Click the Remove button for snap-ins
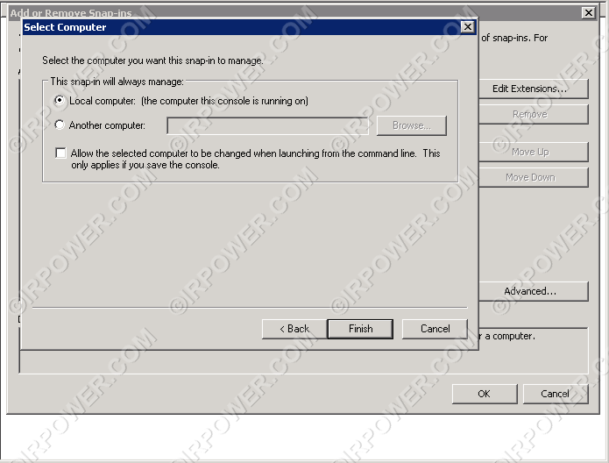The height and width of the screenshot is (463, 609). [x=529, y=114]
